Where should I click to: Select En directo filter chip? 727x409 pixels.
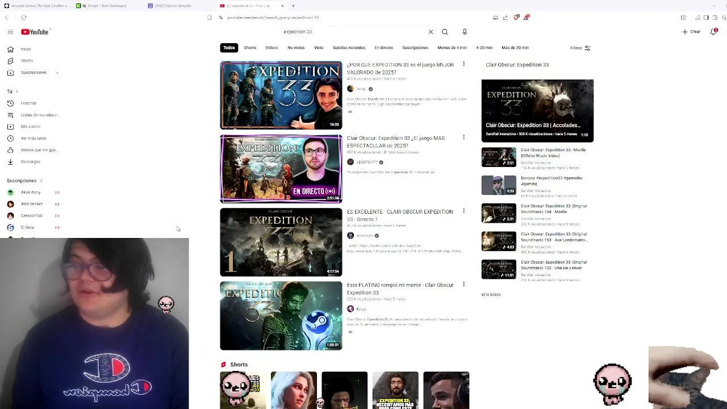tap(383, 48)
